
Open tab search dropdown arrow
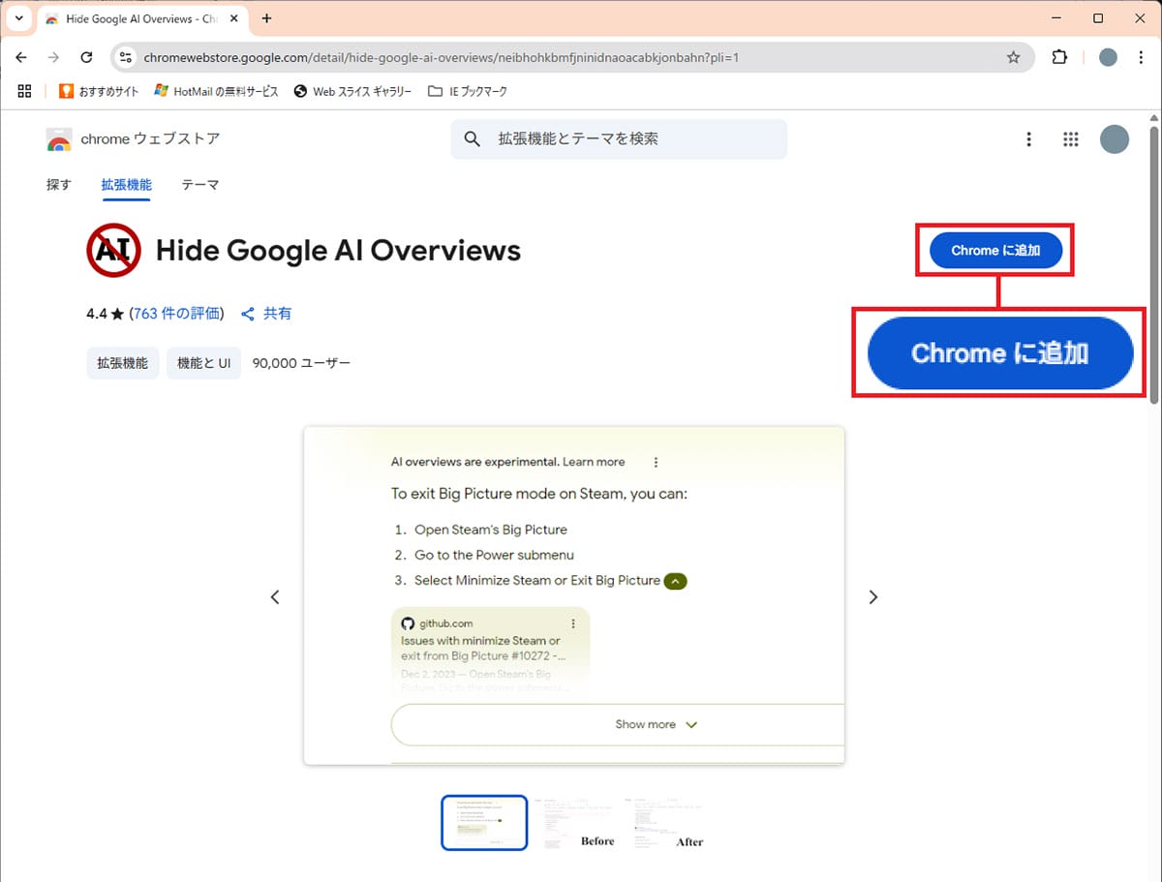[x=18, y=18]
